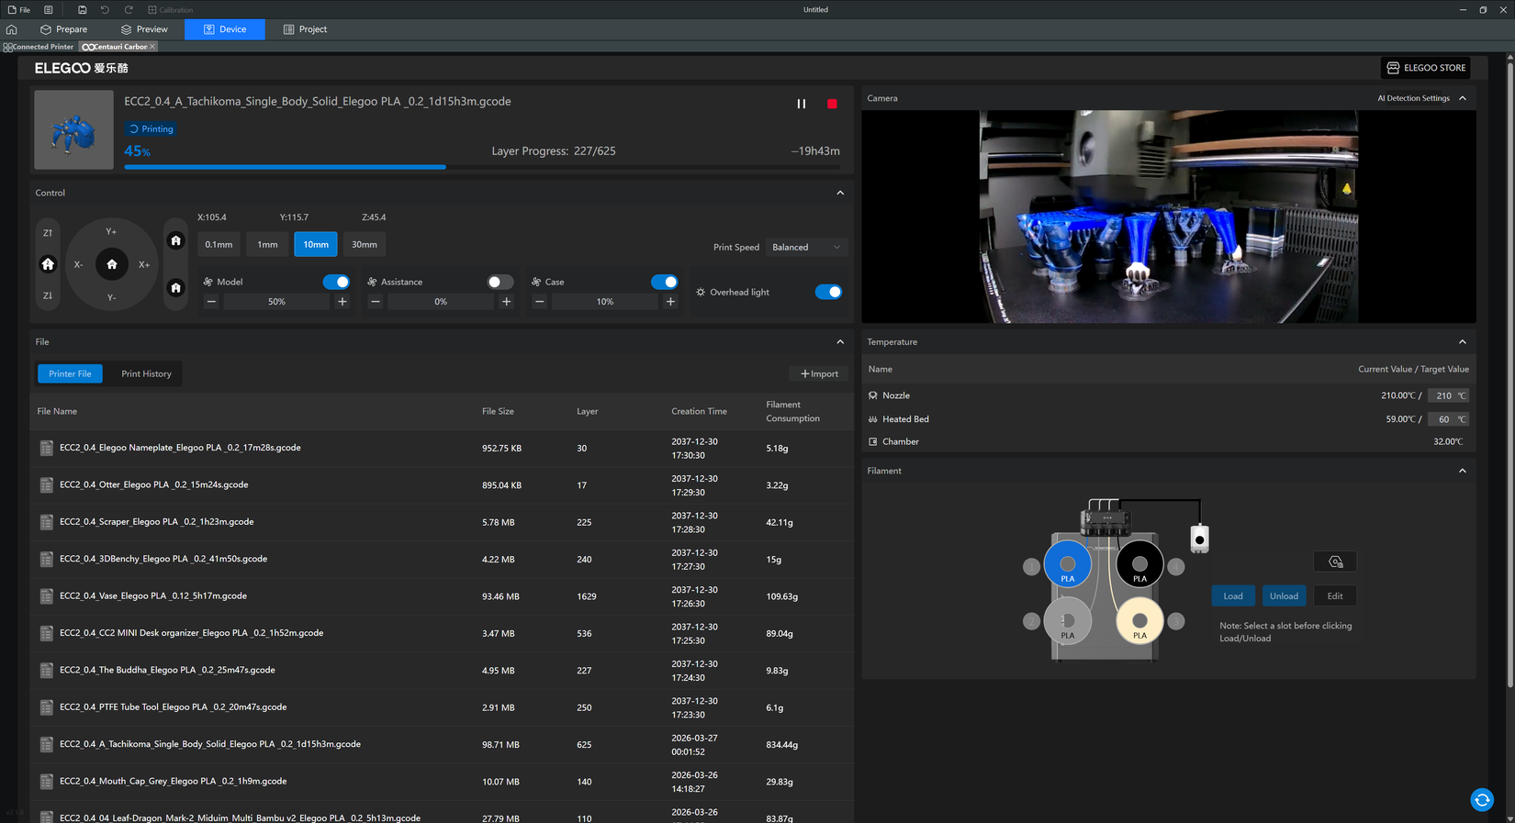Collapse the Temperature panel

1463,341
